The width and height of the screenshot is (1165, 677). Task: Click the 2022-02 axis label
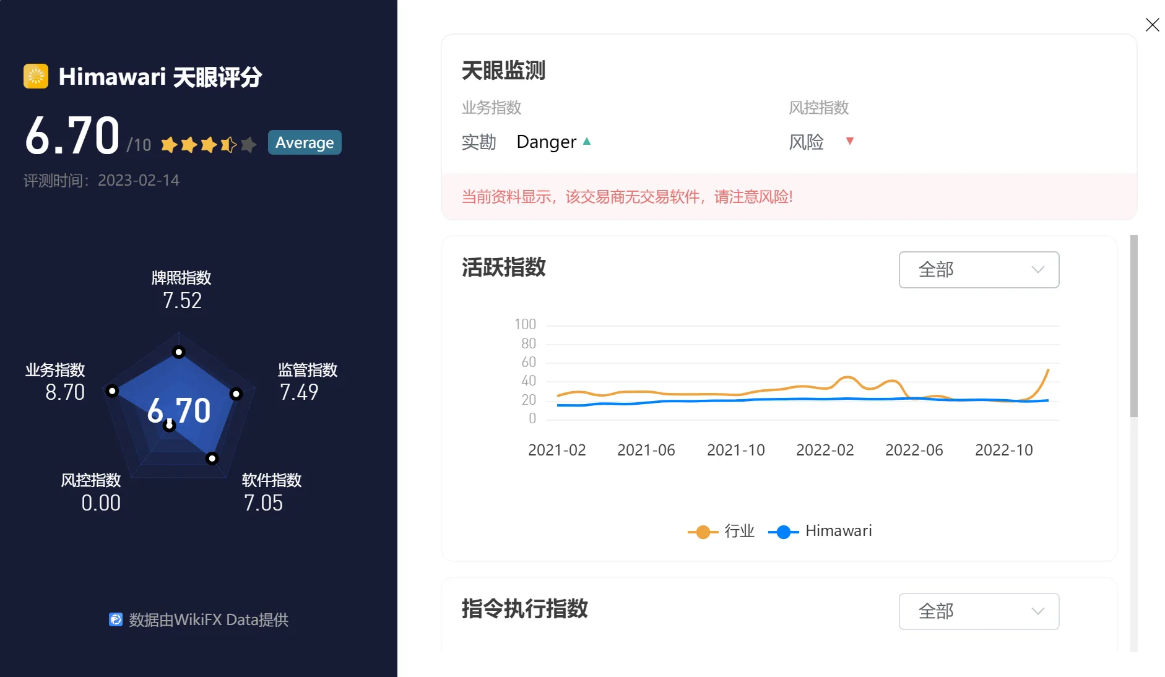click(825, 450)
